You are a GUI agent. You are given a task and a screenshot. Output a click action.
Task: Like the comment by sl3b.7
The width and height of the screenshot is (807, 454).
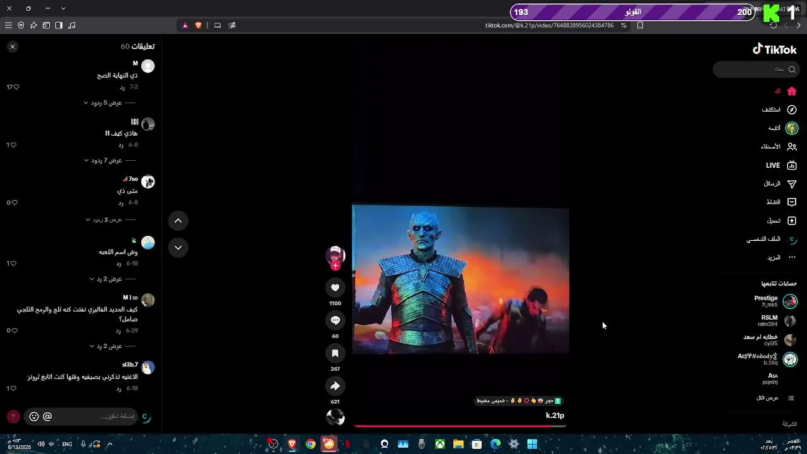pos(14,388)
